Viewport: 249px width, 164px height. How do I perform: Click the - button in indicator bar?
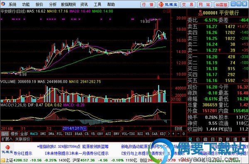pyautogui.click(x=178, y=134)
